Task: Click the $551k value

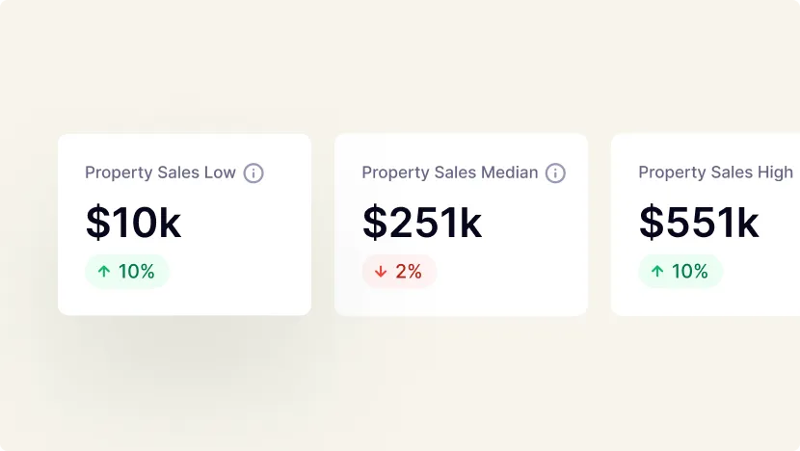Action: [x=698, y=223]
